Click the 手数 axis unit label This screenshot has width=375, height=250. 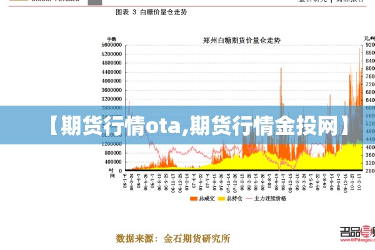tap(112, 39)
